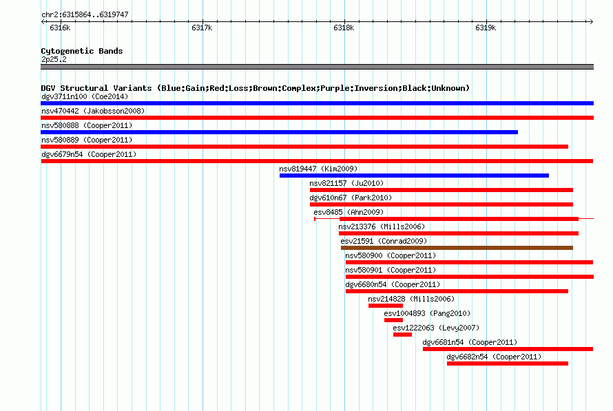The height and width of the screenshot is (411, 613).
Task: Click the nsv213376 (Mills2006) text label
Action: pos(382,226)
